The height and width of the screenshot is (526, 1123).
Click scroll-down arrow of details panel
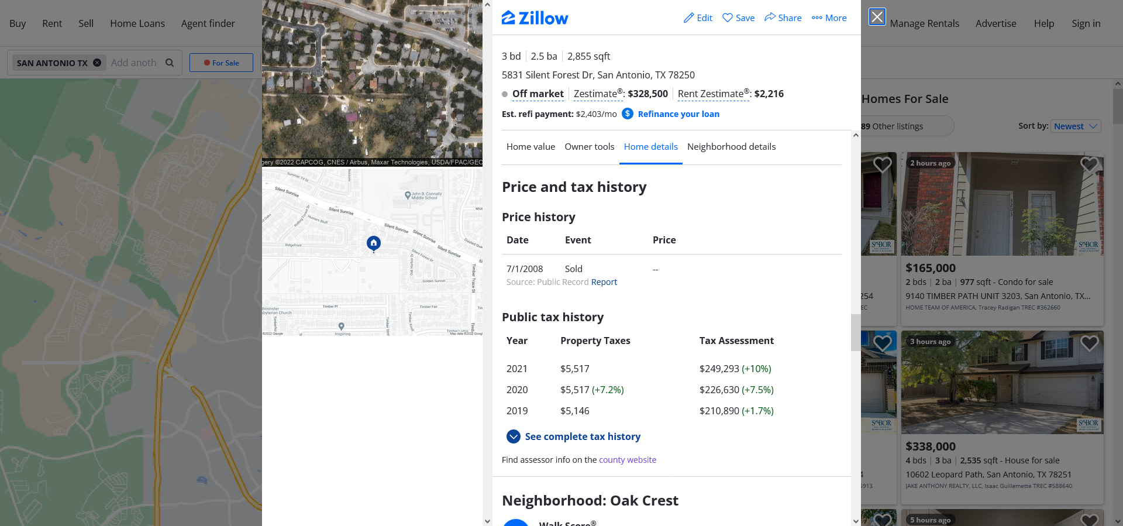point(856,521)
